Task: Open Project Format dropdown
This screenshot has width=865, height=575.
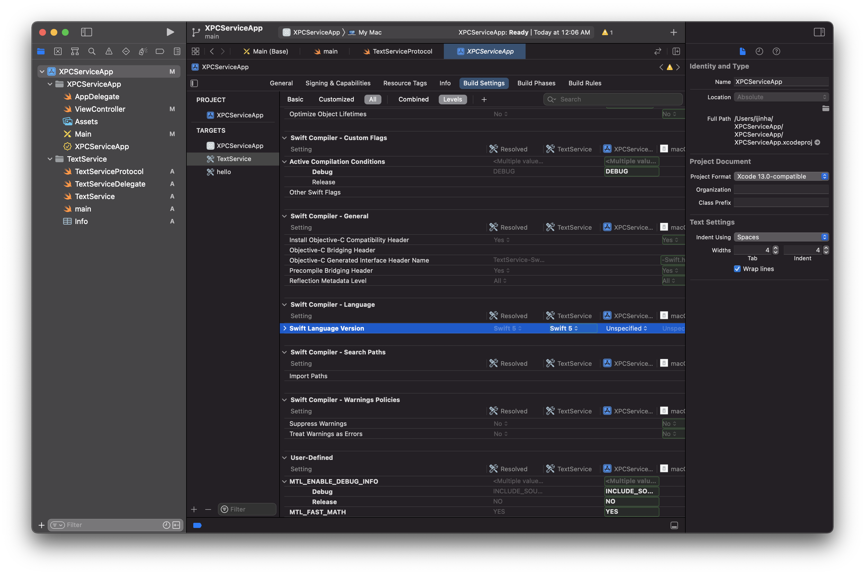Action: click(781, 176)
